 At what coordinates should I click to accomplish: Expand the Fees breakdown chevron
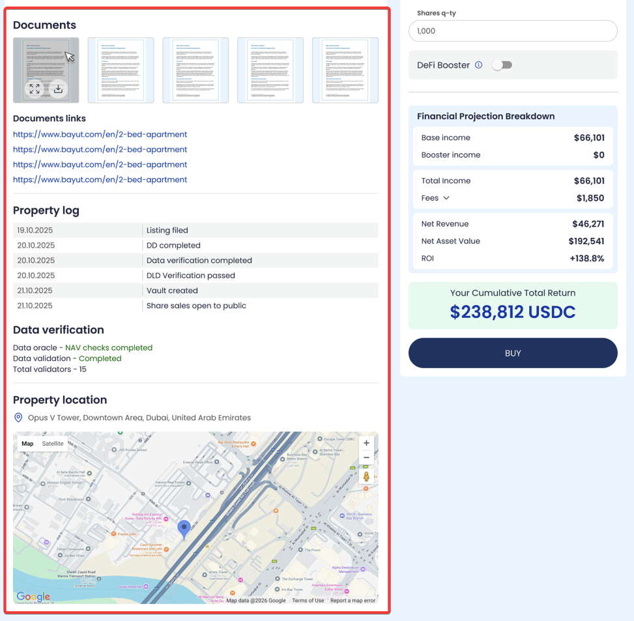coord(446,198)
